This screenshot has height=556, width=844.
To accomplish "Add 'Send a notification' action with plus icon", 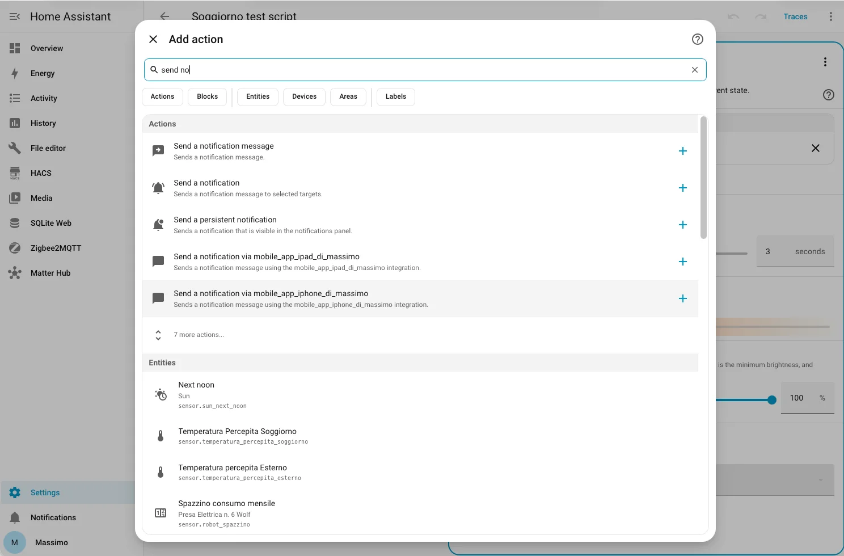I will (x=683, y=188).
